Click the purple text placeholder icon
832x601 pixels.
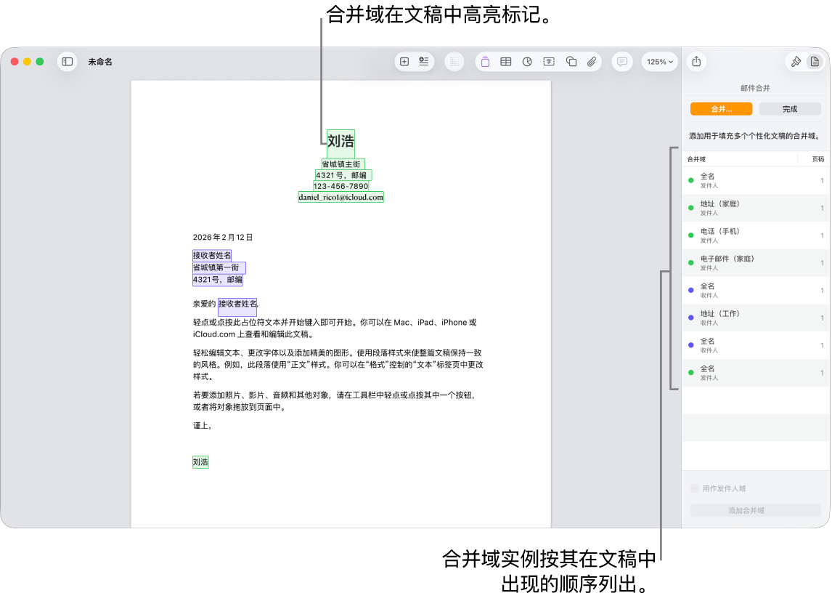[485, 62]
